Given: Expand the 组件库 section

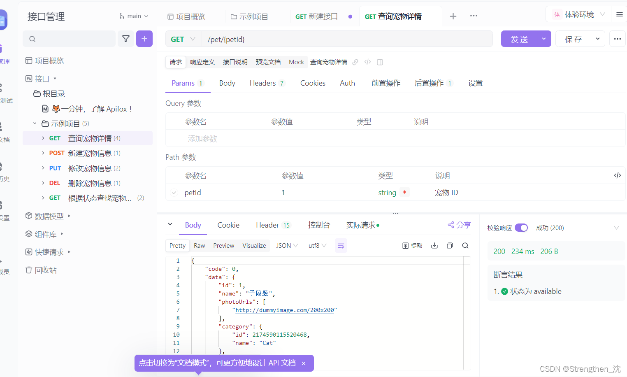Looking at the screenshot, I should click(62, 234).
